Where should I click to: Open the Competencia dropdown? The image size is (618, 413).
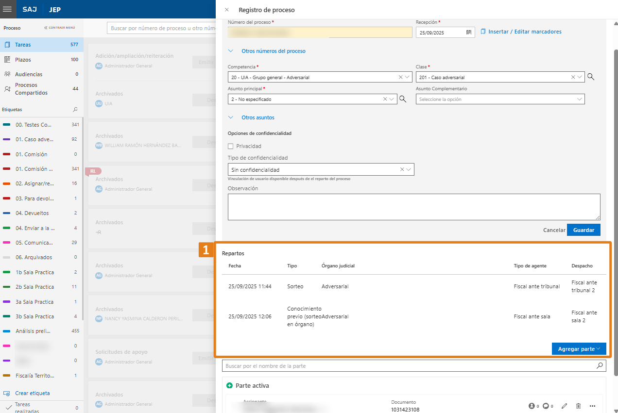click(x=408, y=77)
